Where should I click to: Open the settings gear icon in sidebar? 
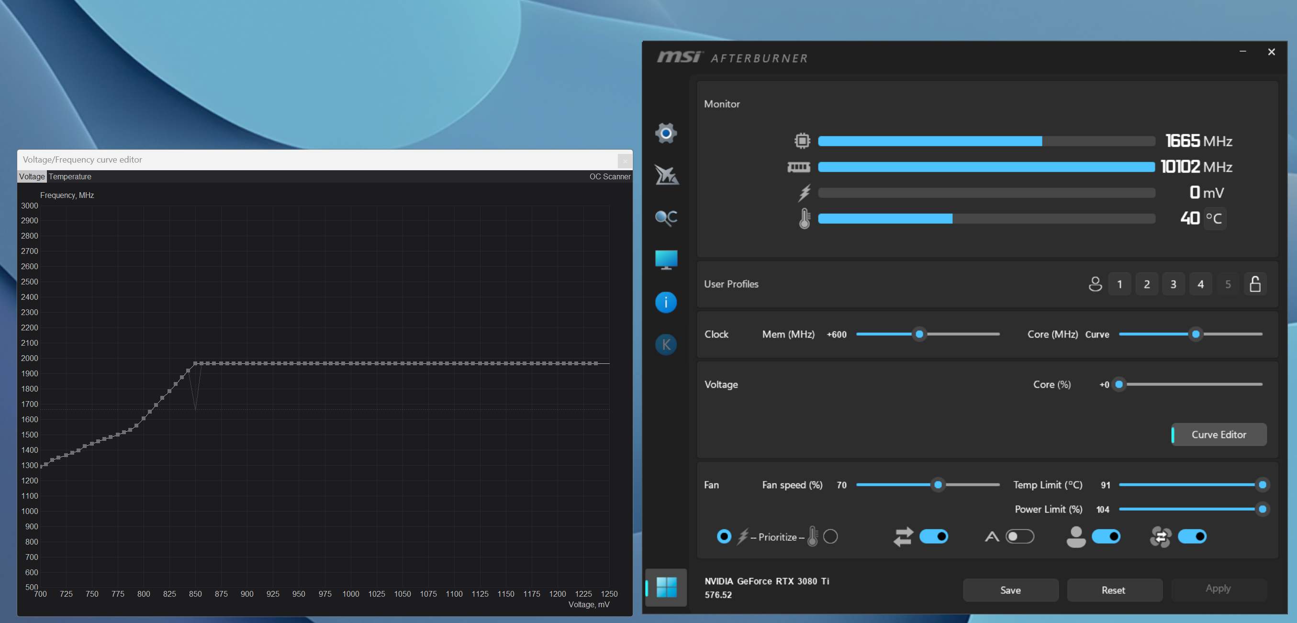tap(666, 133)
